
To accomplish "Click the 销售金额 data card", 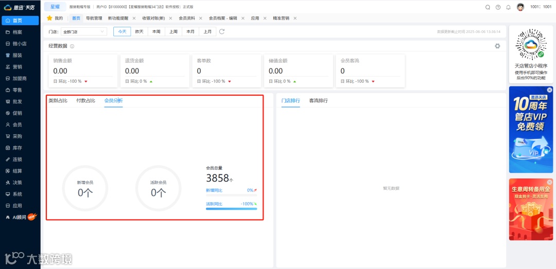I will tap(83, 71).
